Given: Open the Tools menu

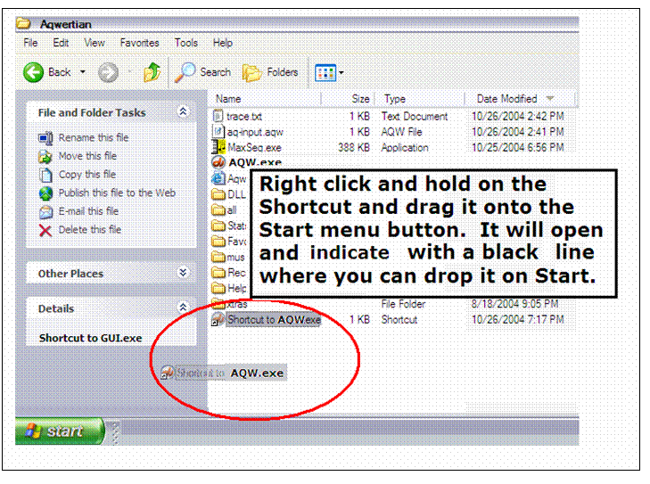Looking at the screenshot, I should pos(186,42).
